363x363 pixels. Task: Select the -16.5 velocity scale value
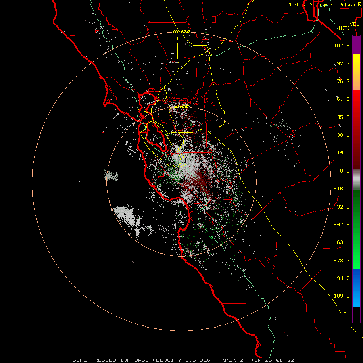(342, 189)
